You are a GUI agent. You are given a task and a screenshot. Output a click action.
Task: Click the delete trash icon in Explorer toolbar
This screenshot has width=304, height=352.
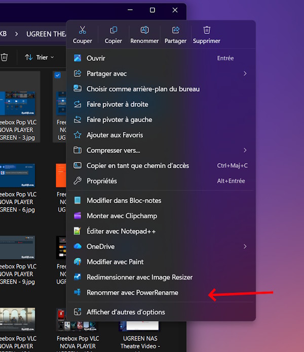point(4,57)
